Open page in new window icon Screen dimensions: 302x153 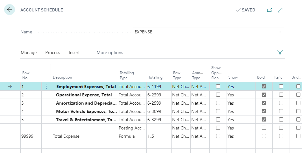270,10
